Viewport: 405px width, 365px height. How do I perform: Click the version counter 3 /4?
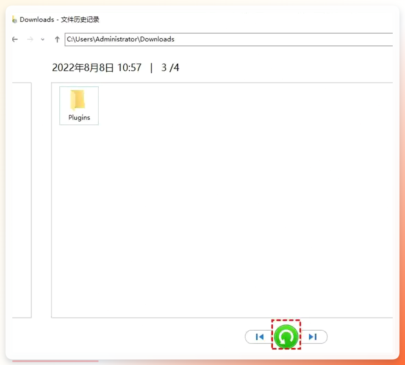170,68
